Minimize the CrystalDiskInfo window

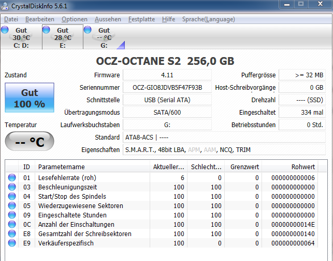click(x=287, y=4)
